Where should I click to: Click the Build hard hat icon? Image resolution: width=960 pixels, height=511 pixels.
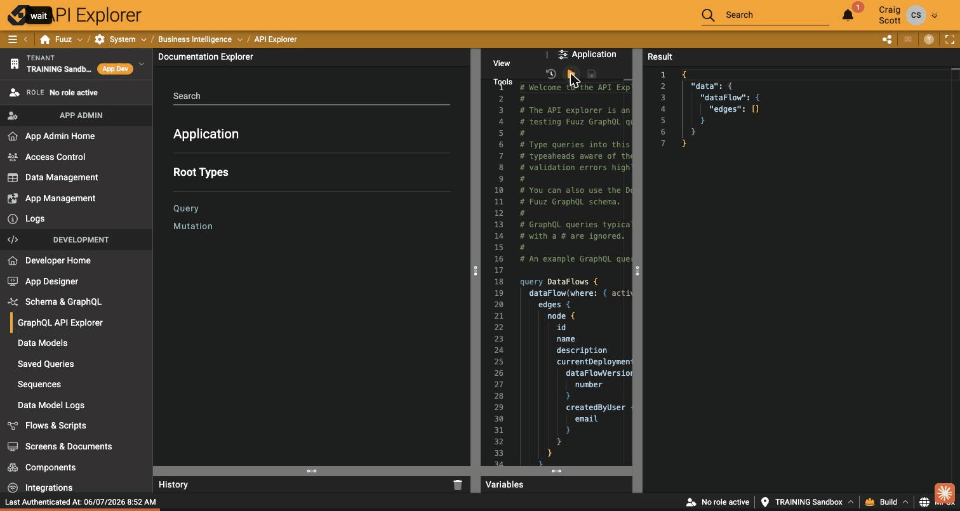click(870, 502)
